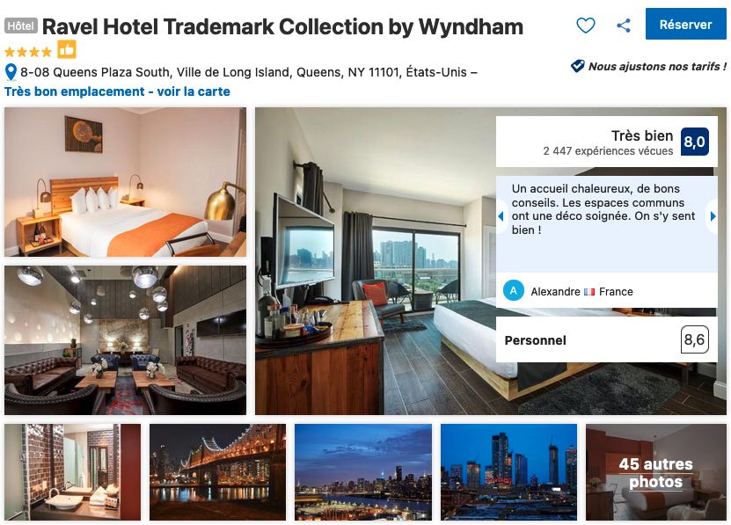Show next review with right arrow
This screenshot has width=731, height=525.
713,216
